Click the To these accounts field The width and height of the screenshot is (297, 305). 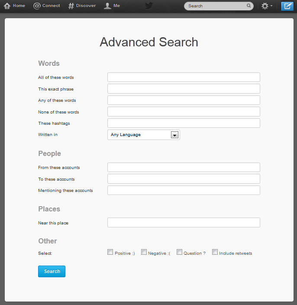tap(184, 179)
